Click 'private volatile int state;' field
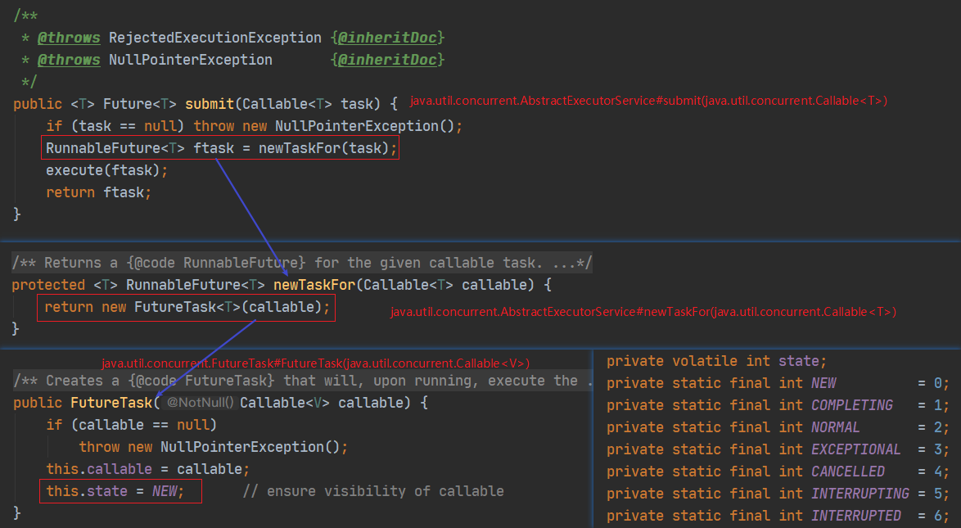Screen dimensions: 961x528 pyautogui.click(x=716, y=361)
